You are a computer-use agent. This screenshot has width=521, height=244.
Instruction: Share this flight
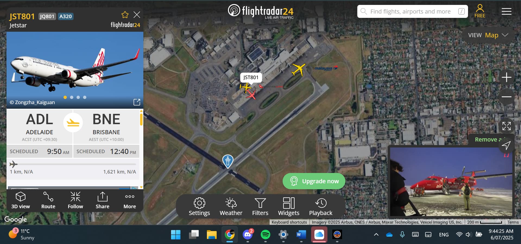point(103,200)
